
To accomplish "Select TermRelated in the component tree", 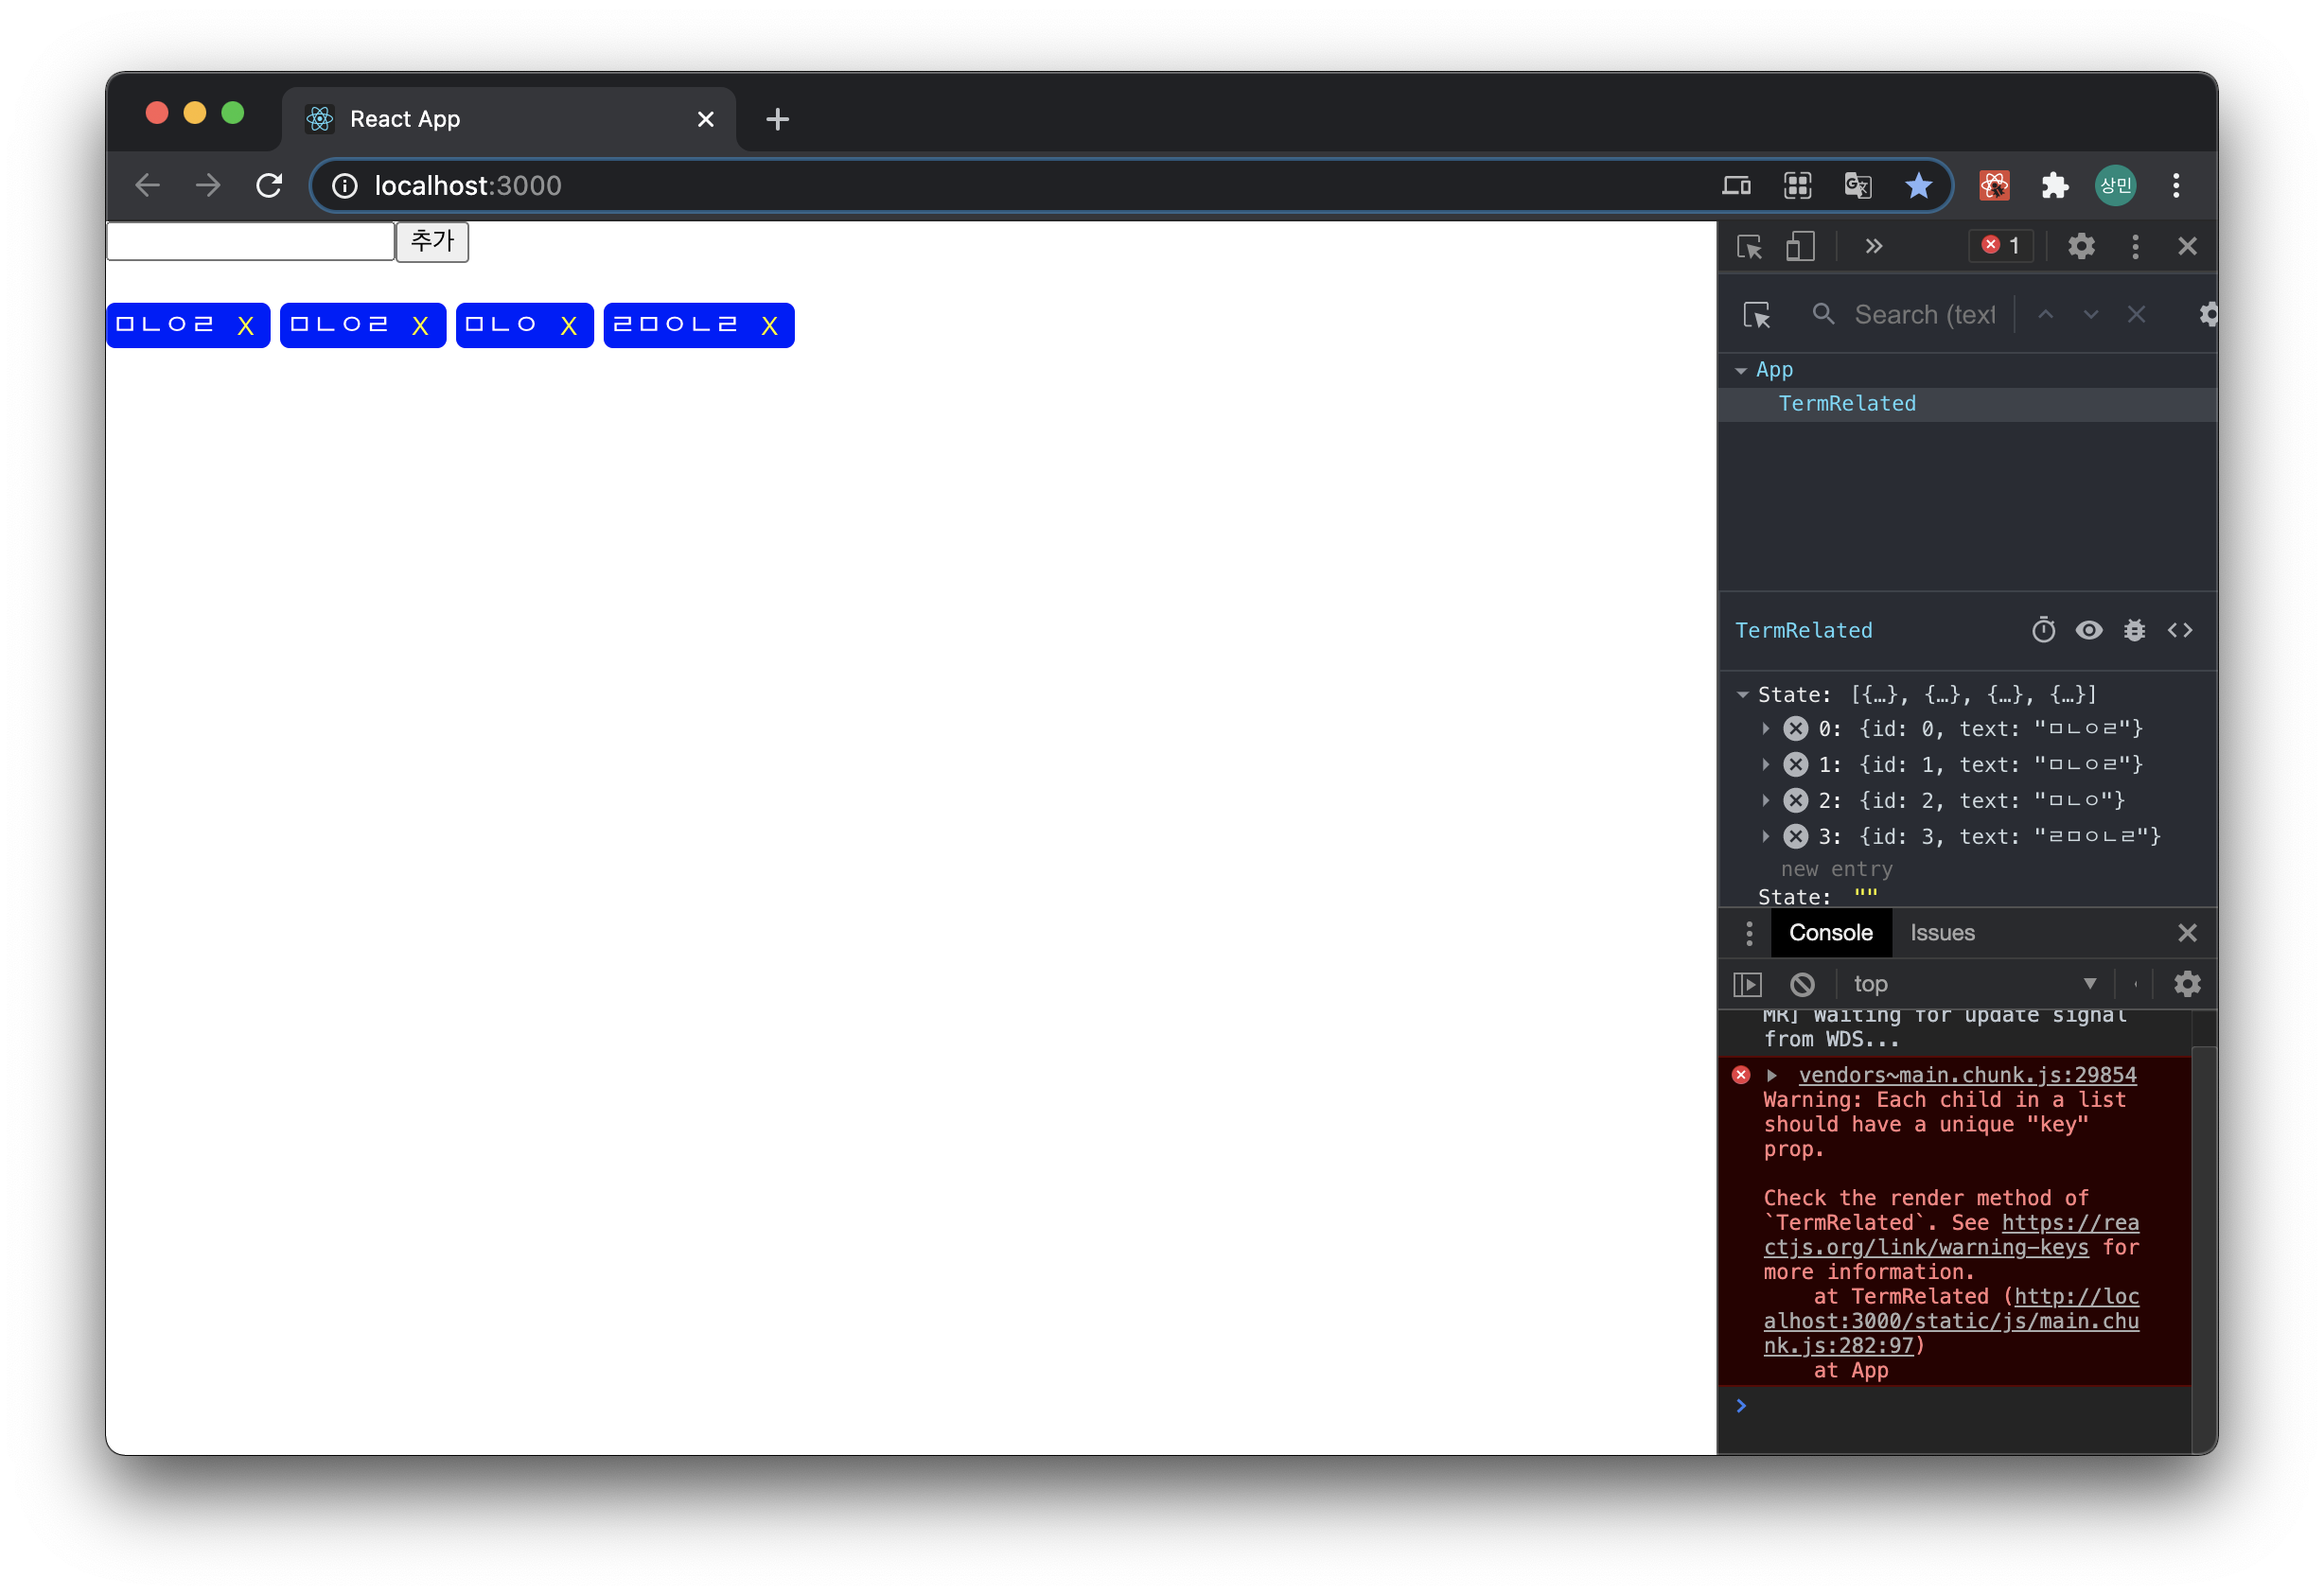I will [1846, 403].
